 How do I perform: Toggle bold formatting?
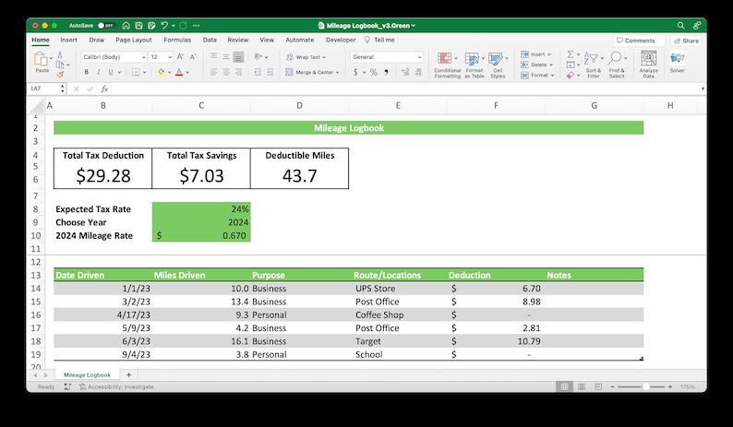point(87,72)
